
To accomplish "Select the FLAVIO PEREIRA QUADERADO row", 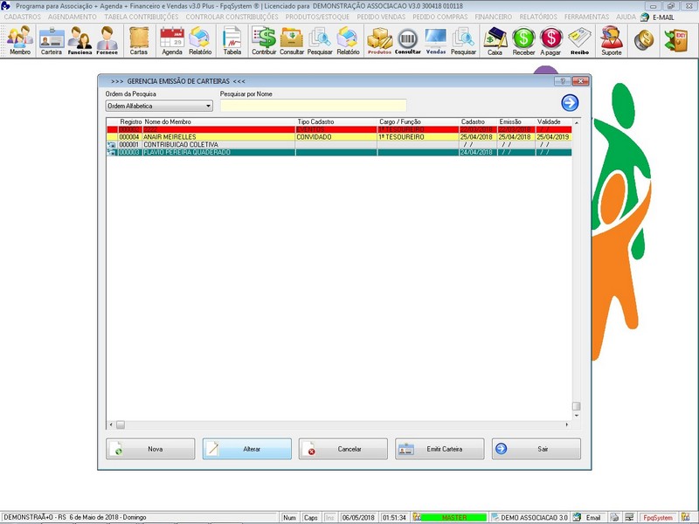I will tap(339, 152).
